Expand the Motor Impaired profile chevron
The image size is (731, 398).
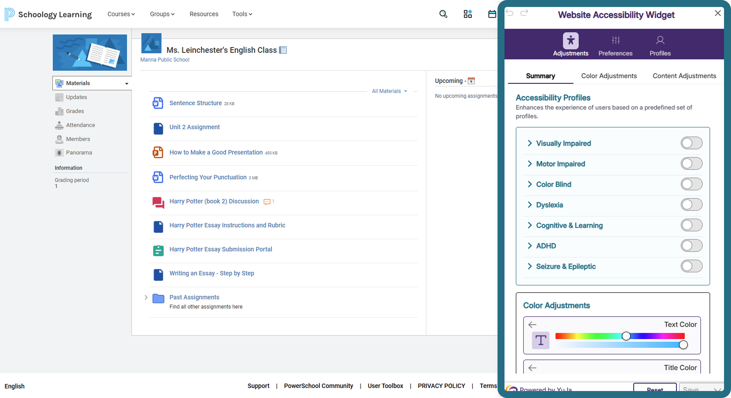(530, 164)
